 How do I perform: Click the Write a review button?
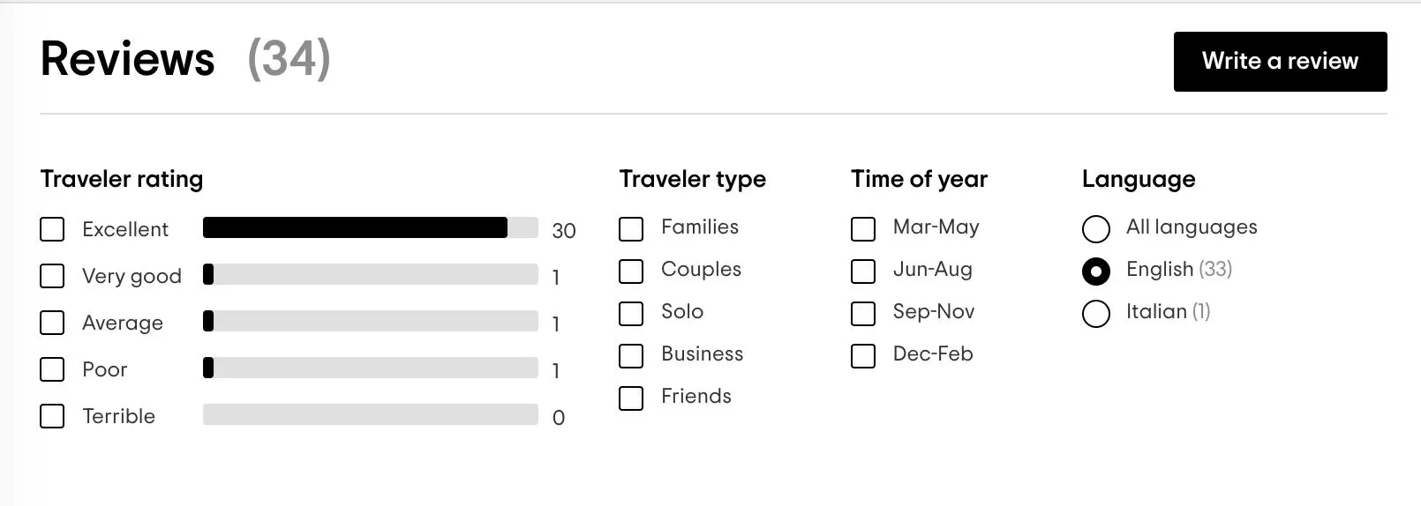[1280, 62]
